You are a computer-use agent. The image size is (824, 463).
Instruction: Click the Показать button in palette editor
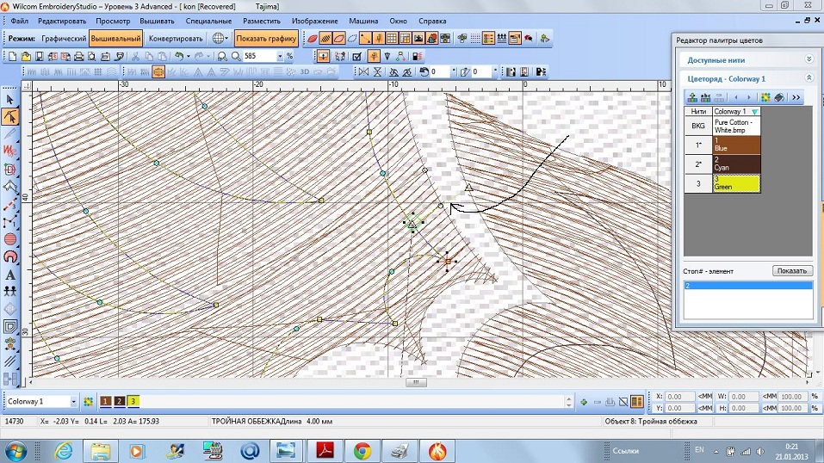[792, 270]
